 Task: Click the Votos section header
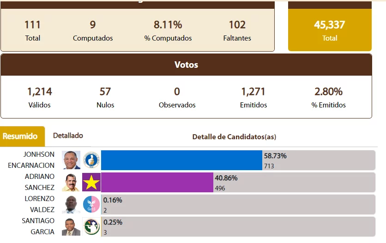click(x=186, y=65)
